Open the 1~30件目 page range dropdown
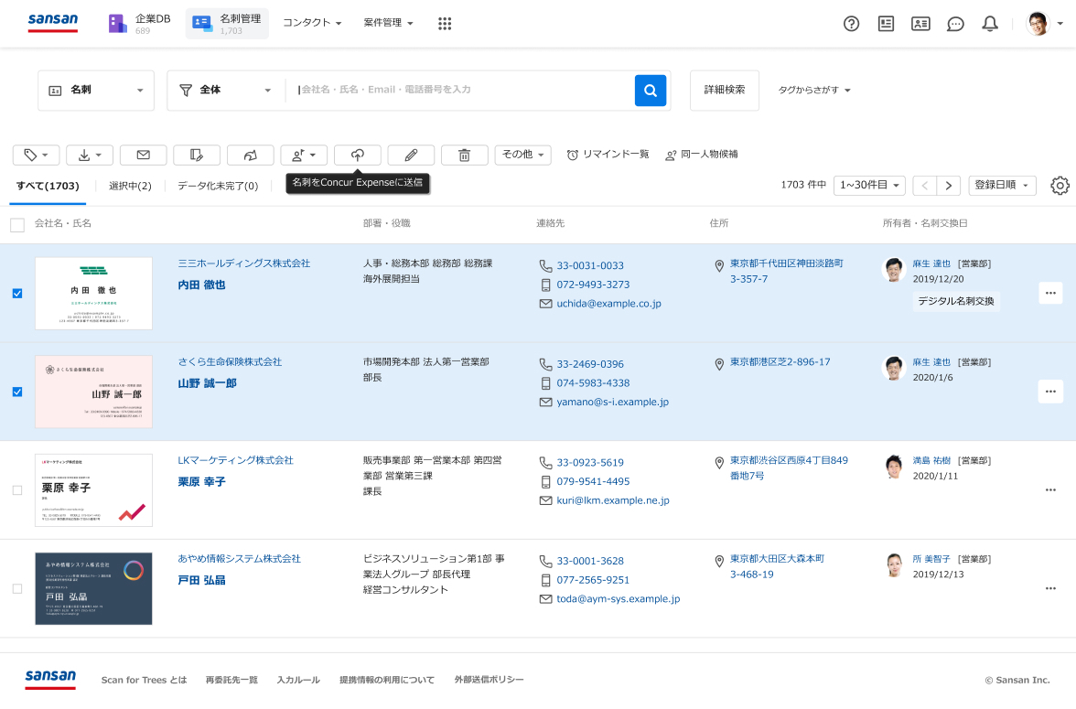This screenshot has width=1076, height=709. coord(869,186)
